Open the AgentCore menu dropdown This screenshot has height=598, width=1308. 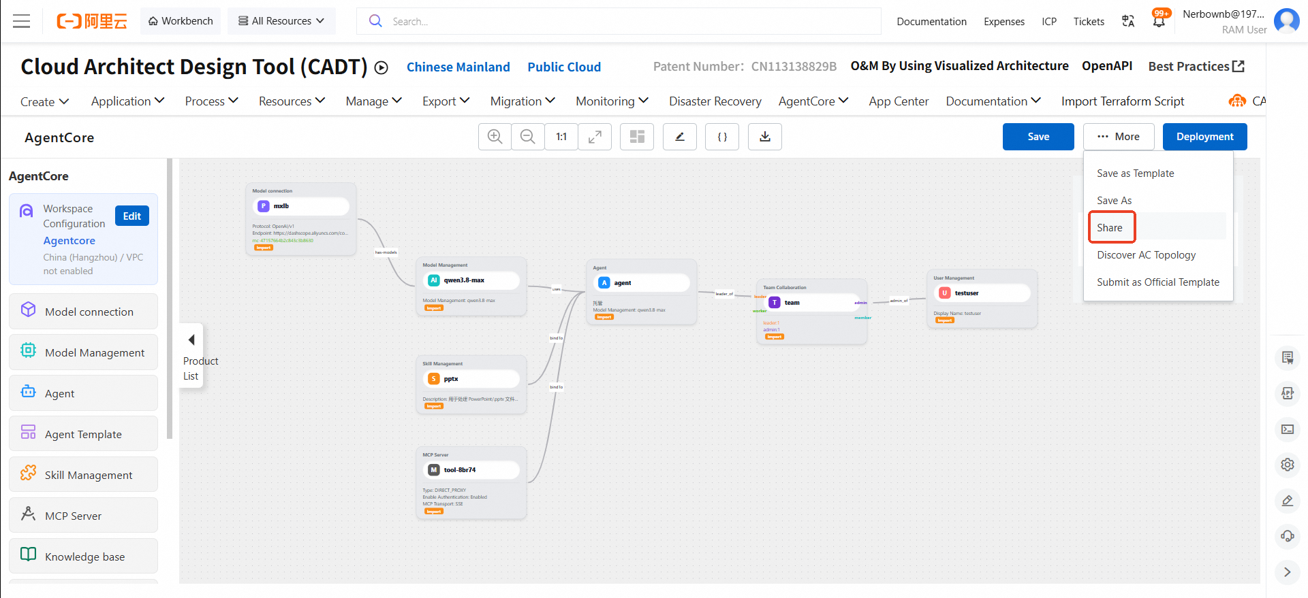coord(813,101)
